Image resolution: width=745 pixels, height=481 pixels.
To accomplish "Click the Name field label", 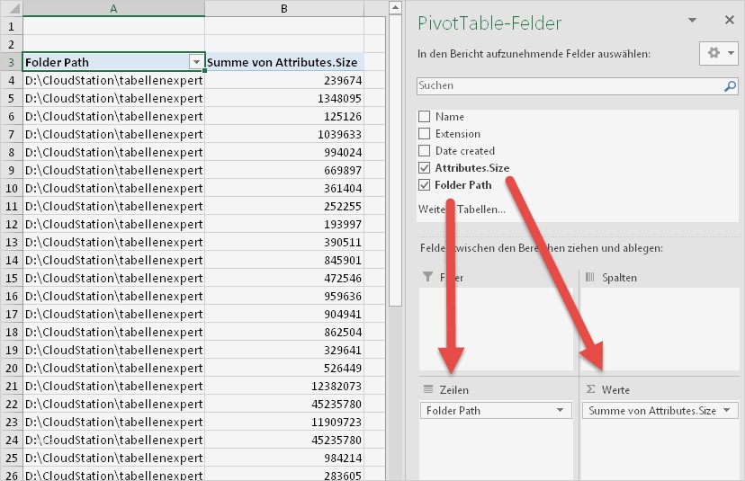I will [450, 116].
